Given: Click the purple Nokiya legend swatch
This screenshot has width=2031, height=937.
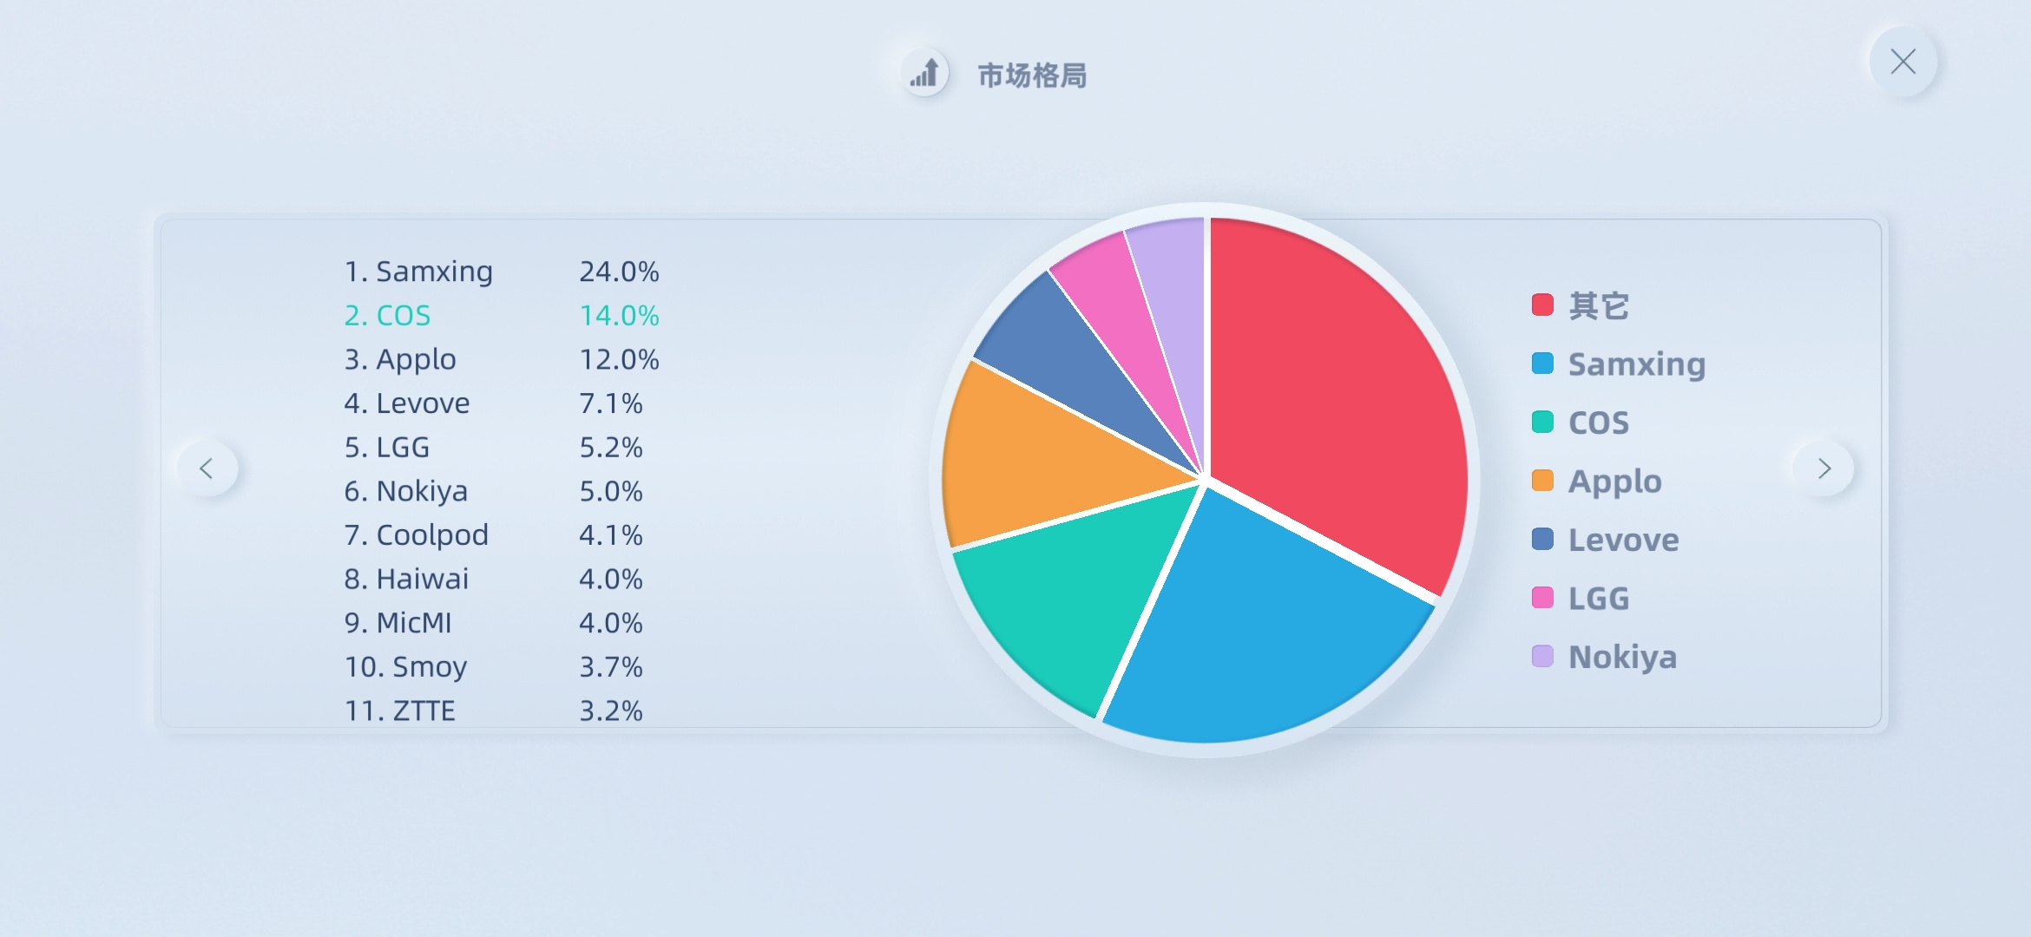Looking at the screenshot, I should (x=1542, y=656).
